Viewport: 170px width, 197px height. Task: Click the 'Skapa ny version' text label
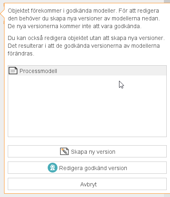pos(93,152)
